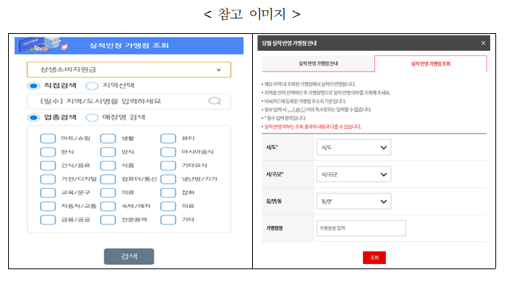Switch to the 실적 반영 가맹점 조회 tab
The image size is (522, 281).
pos(430,63)
